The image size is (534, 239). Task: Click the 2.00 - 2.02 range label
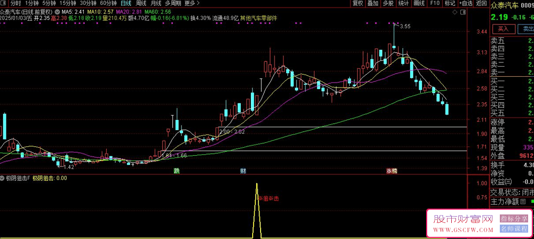point(232,131)
